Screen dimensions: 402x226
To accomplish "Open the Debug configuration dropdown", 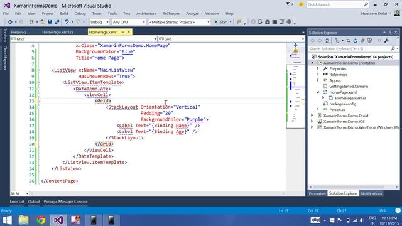I will (x=99, y=22).
